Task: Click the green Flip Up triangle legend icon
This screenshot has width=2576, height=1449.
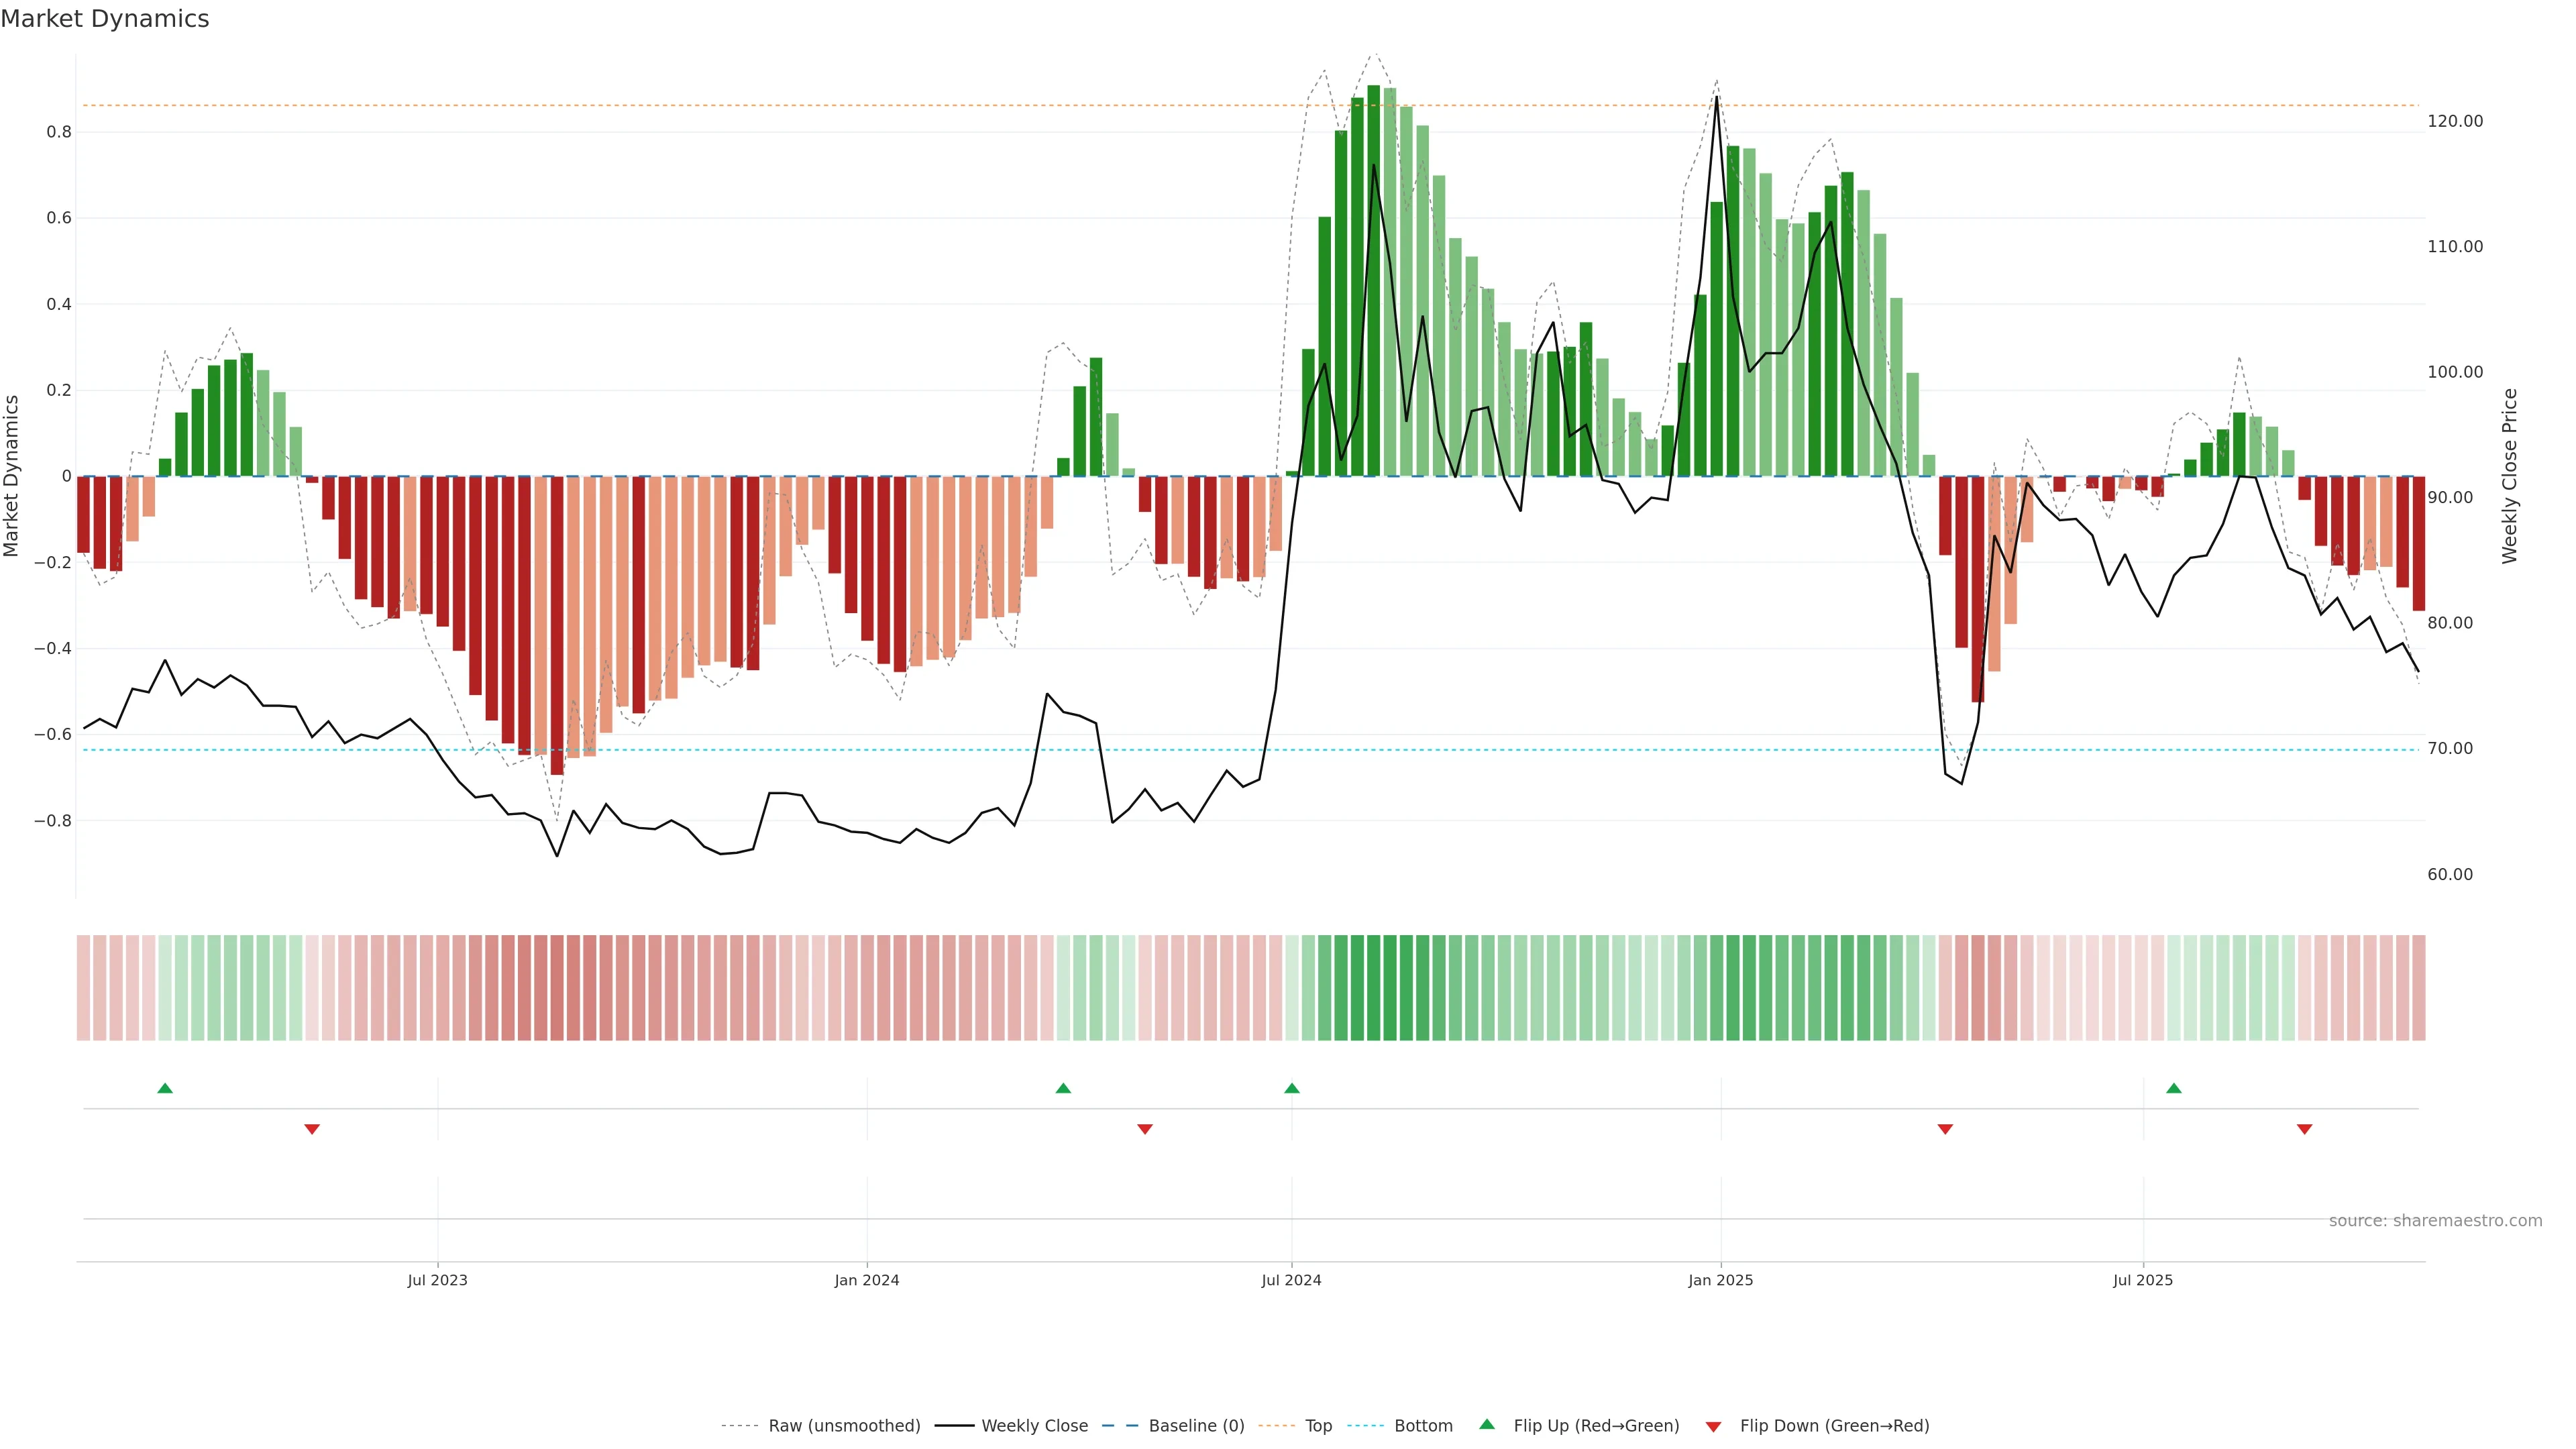Action: coord(1487,1424)
